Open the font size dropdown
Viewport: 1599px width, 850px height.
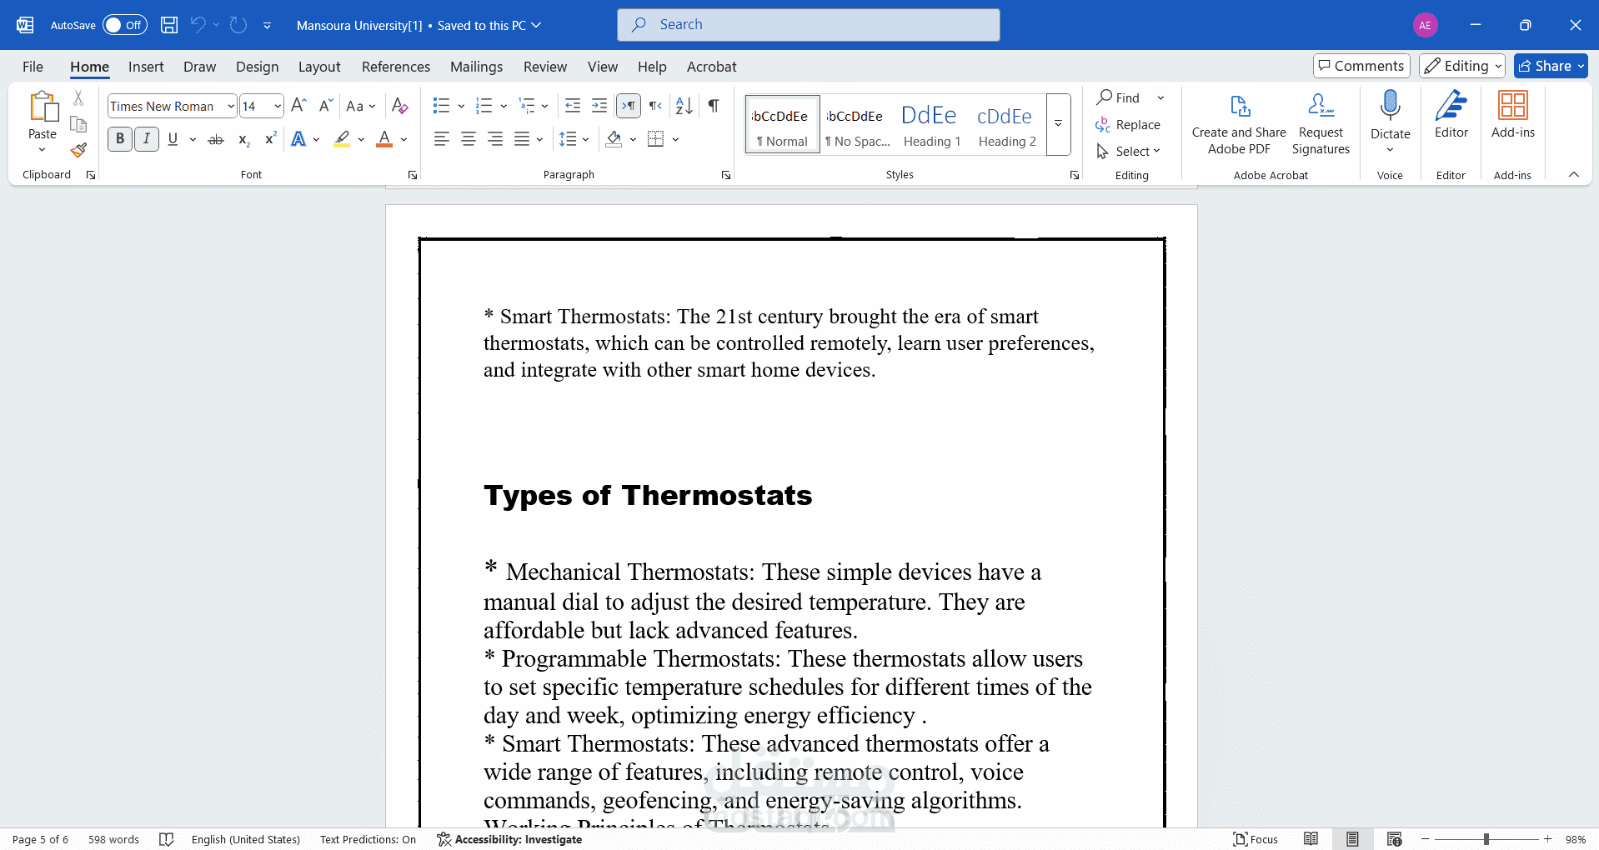[x=278, y=106]
